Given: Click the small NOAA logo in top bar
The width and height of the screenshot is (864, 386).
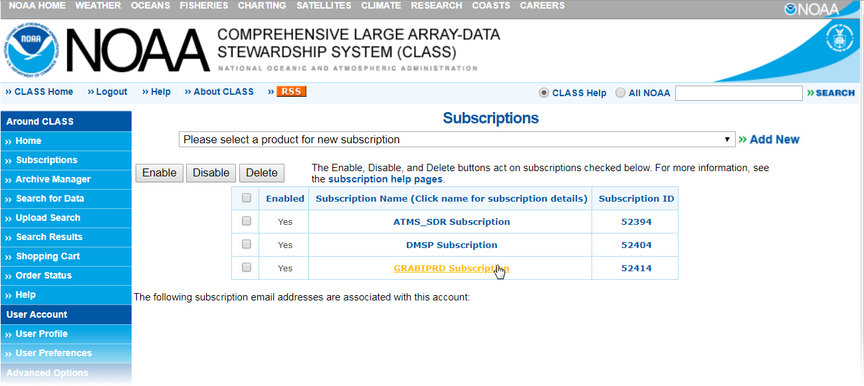Looking at the screenshot, I should click(x=812, y=9).
